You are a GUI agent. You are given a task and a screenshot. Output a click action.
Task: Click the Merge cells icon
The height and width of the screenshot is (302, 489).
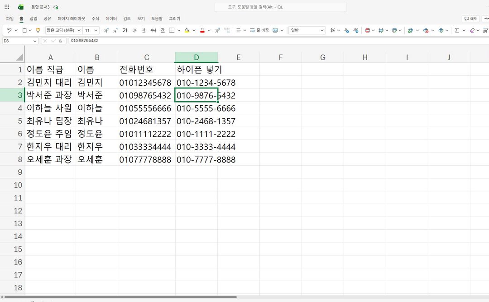click(x=275, y=30)
